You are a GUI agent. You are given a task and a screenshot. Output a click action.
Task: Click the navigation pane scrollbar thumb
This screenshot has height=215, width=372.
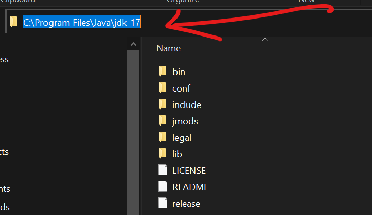[x=133, y=133]
